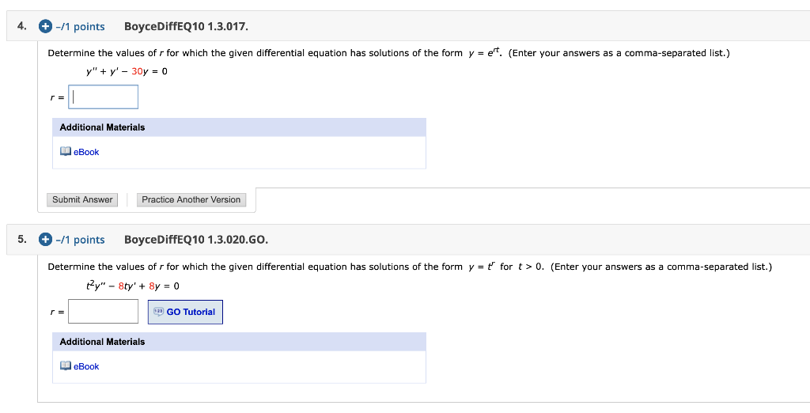Open the eBook link under question 4
The width and height of the screenshot is (810, 413).
pos(86,152)
